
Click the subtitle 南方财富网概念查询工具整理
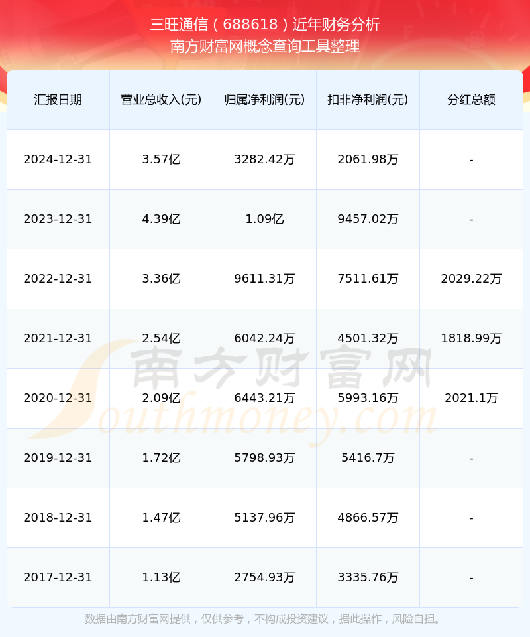pos(265,46)
